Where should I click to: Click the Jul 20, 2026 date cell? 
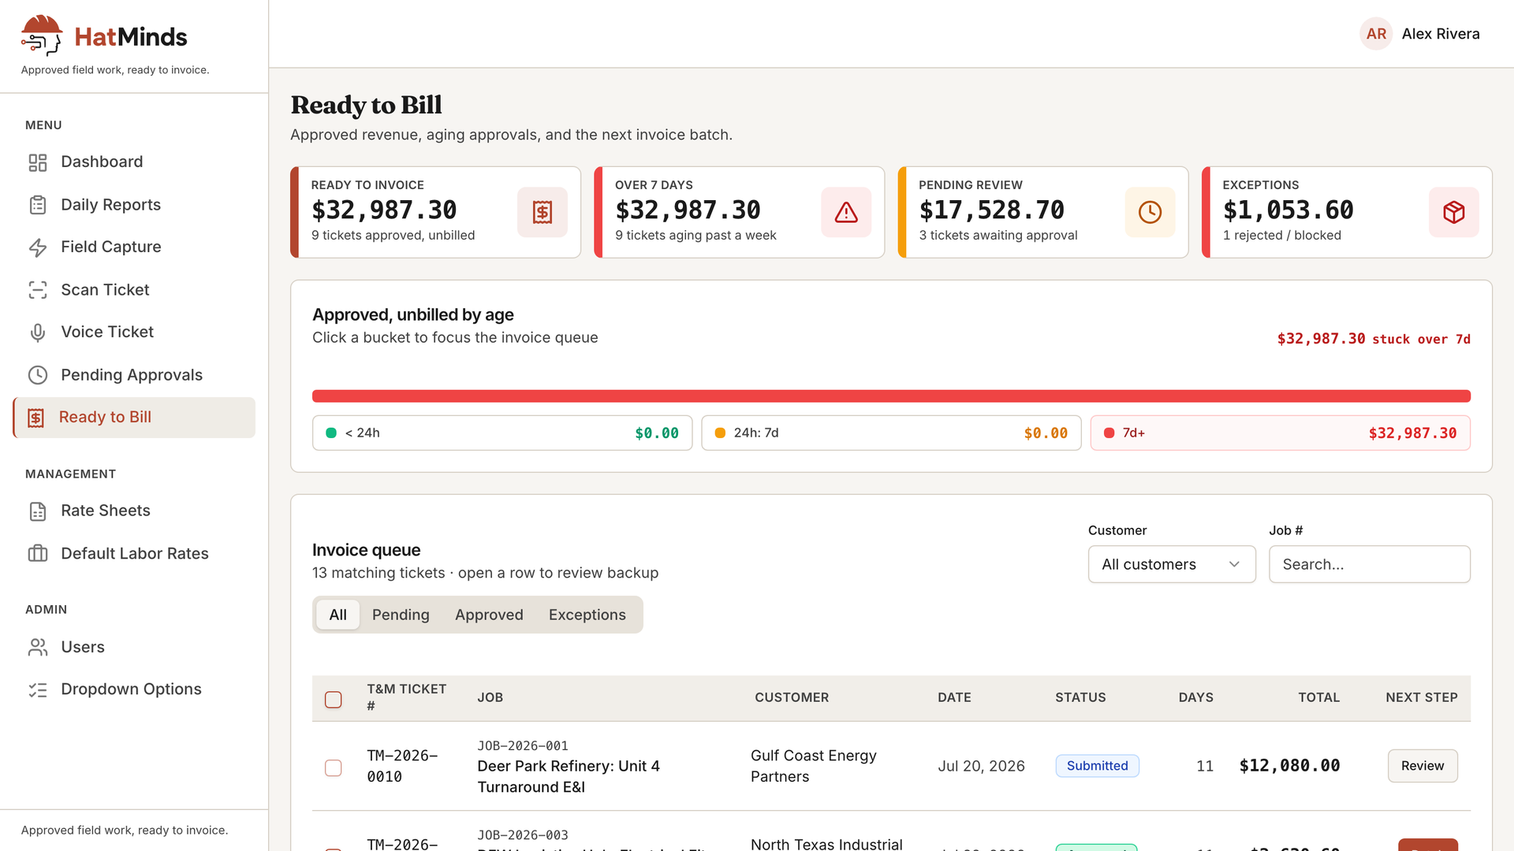[981, 766]
